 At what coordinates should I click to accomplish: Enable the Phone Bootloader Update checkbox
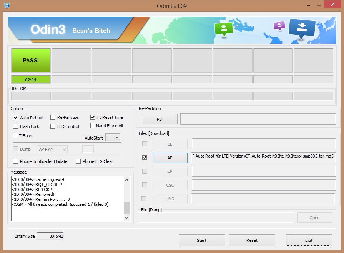pyautogui.click(x=16, y=161)
